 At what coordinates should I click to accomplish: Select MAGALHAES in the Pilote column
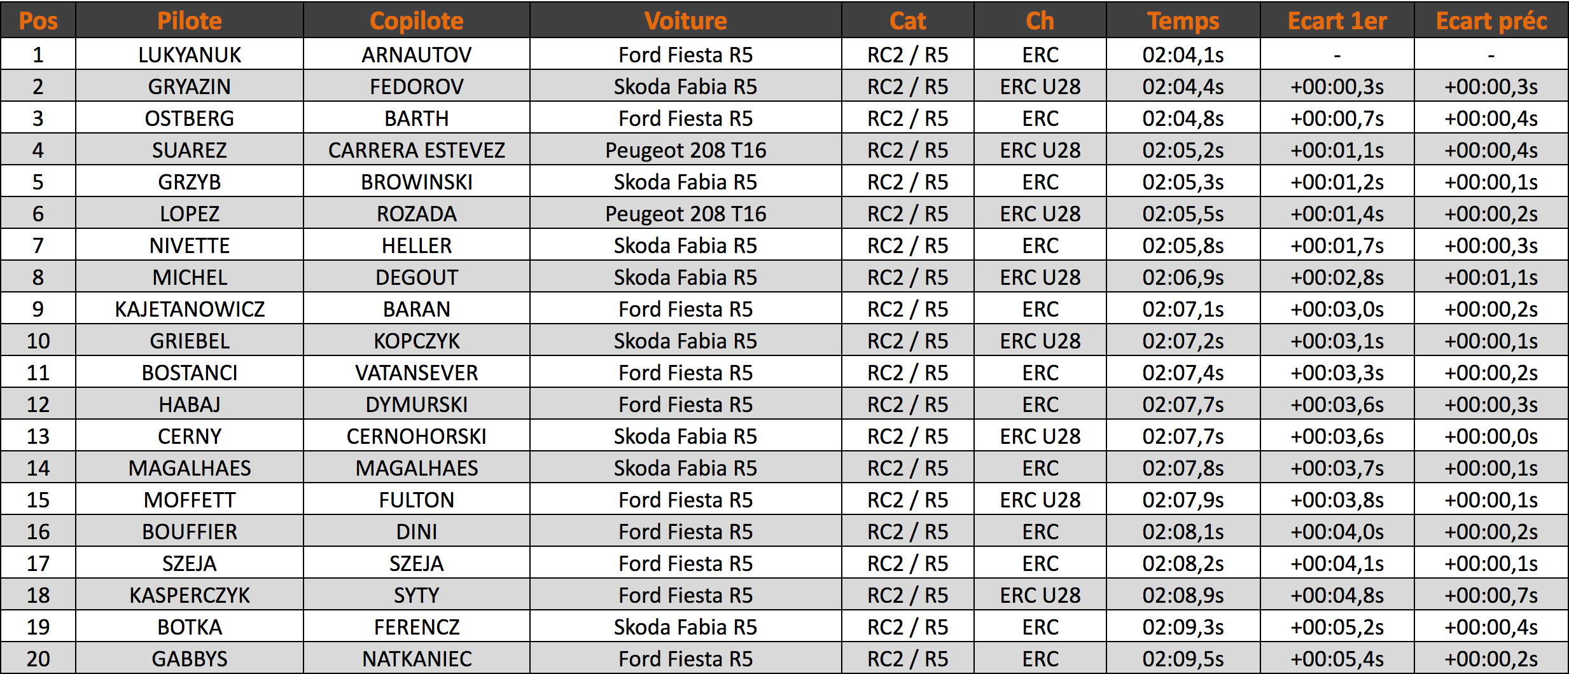[x=190, y=468]
